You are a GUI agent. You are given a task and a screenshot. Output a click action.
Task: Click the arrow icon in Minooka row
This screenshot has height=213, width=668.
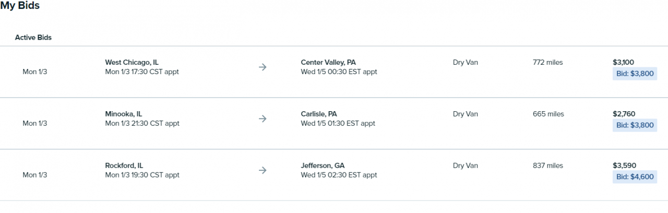[x=263, y=119]
